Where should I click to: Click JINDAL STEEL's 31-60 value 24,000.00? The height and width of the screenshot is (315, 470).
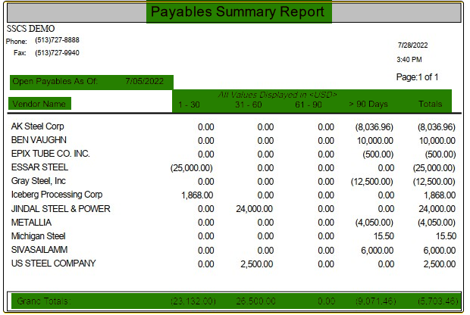pyautogui.click(x=254, y=209)
